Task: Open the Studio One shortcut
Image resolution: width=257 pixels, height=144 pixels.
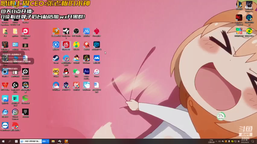Action: [66, 31]
